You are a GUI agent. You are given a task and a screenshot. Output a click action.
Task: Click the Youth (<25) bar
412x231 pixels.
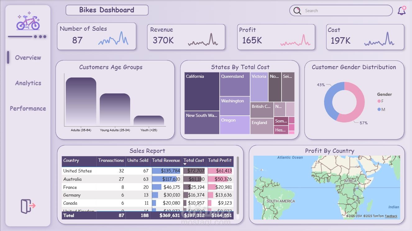(x=149, y=121)
